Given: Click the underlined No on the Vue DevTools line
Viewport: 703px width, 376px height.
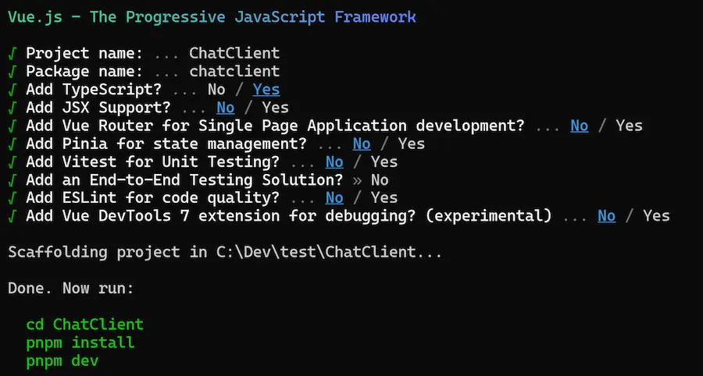Looking at the screenshot, I should (607, 216).
